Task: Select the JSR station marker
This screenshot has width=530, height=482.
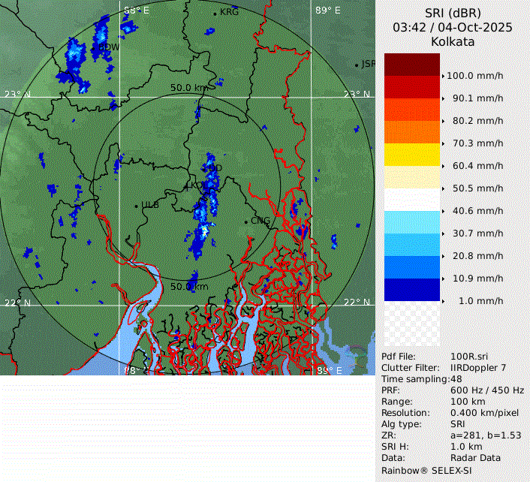Action: pyautogui.click(x=357, y=65)
